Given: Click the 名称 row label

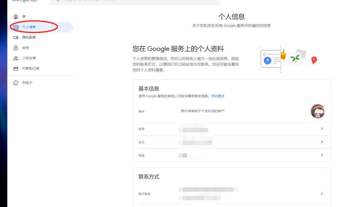Looking at the screenshot, I should click(x=142, y=129).
